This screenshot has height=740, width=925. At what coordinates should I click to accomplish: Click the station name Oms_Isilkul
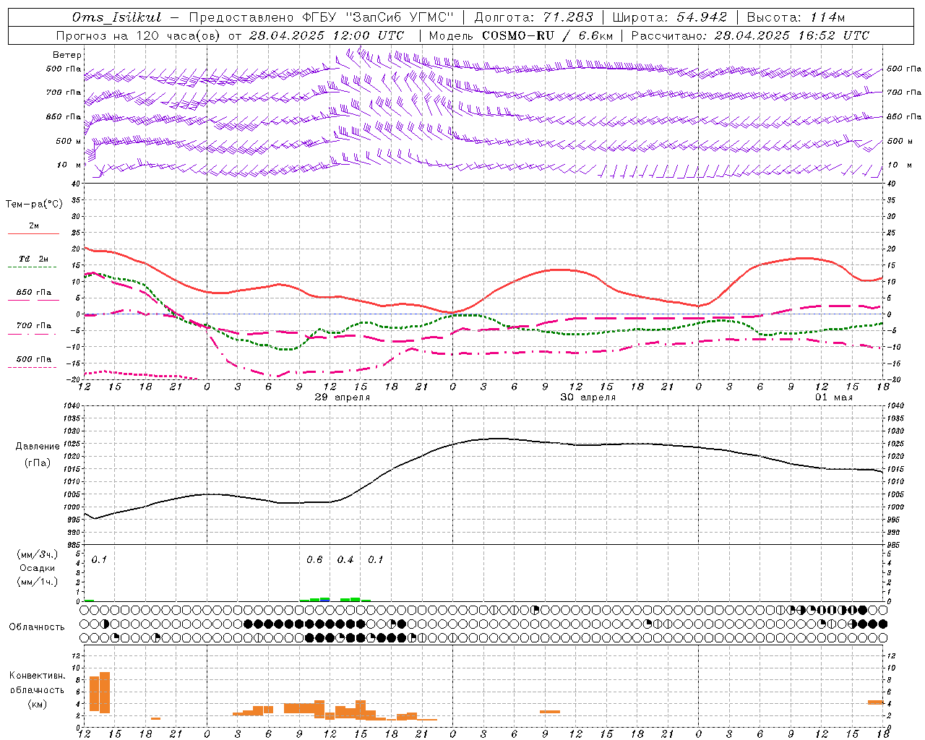pos(117,17)
